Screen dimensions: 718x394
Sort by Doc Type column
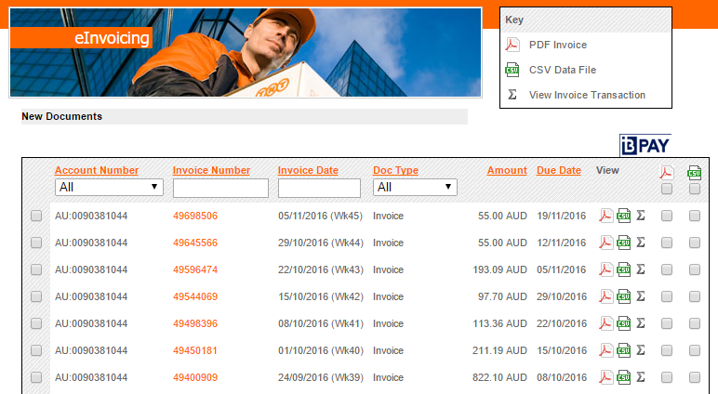coord(395,170)
